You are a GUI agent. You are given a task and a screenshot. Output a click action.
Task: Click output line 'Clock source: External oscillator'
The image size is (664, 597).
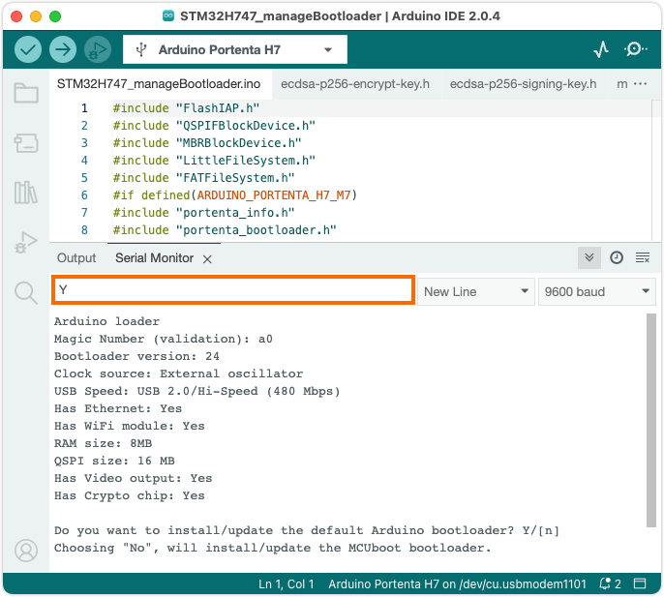point(178,373)
